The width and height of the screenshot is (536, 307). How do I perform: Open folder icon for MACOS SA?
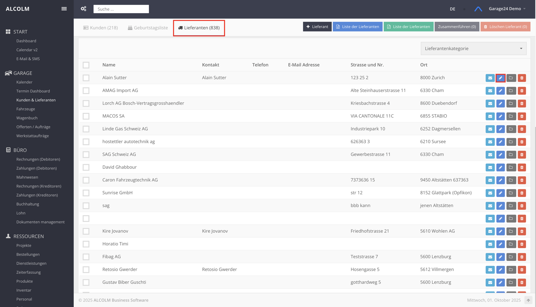point(511,116)
